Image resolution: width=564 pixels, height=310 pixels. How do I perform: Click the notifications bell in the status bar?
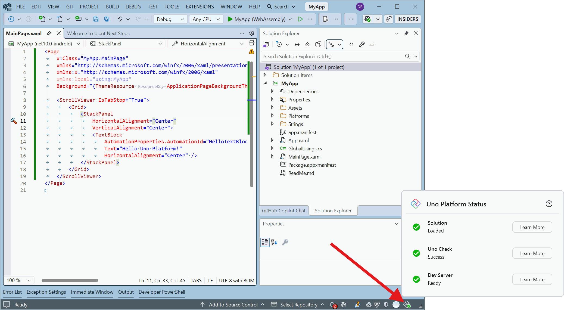click(332, 305)
